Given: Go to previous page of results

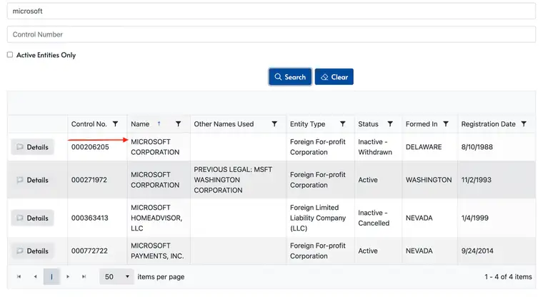Looking at the screenshot, I should (x=35, y=276).
